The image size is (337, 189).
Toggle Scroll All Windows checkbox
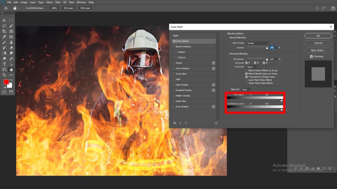[x=24, y=8]
